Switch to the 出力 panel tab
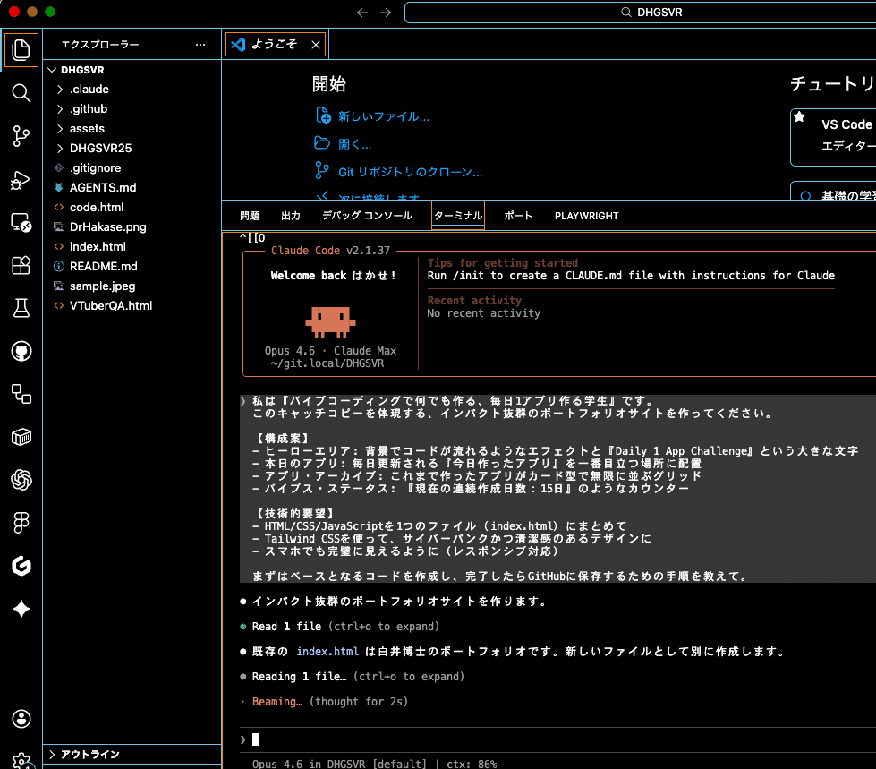Screen dimensions: 876x769 pos(291,216)
